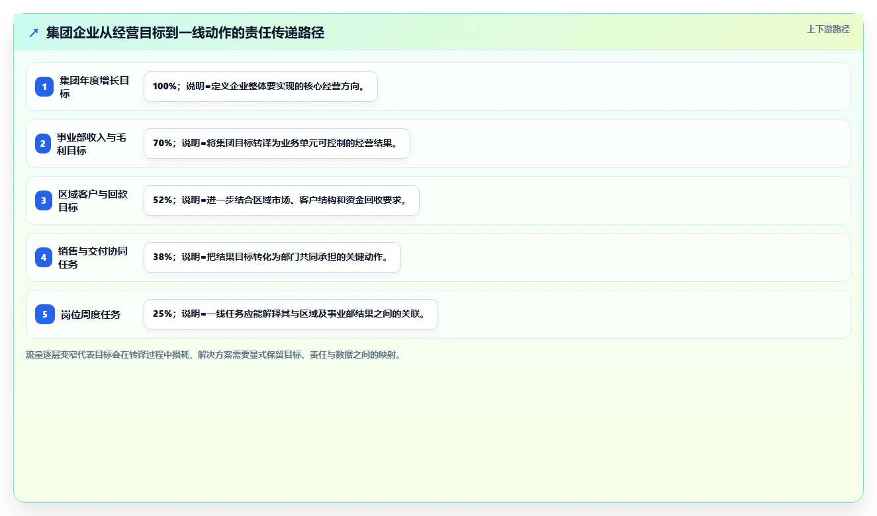
Task: Click the 52% description box
Action: (x=281, y=200)
